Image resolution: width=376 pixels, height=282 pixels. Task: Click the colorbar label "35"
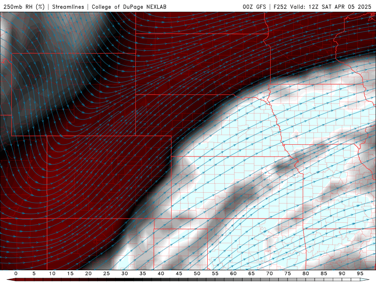pyautogui.click(x=143, y=274)
